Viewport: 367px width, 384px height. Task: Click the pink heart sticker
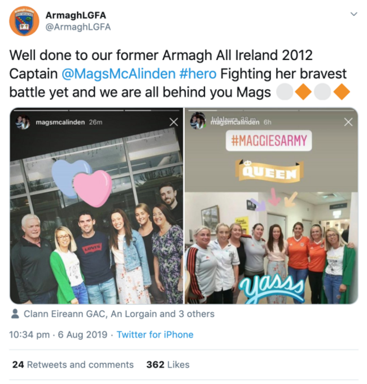tap(93, 187)
